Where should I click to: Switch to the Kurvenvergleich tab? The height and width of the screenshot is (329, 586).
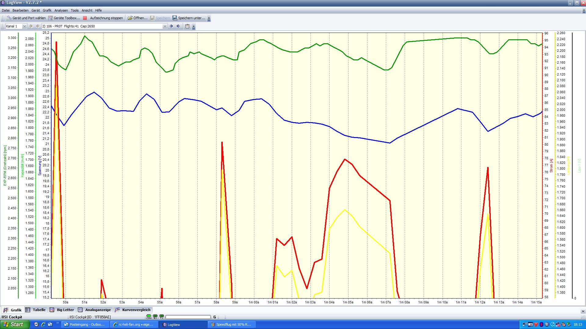tap(133, 310)
